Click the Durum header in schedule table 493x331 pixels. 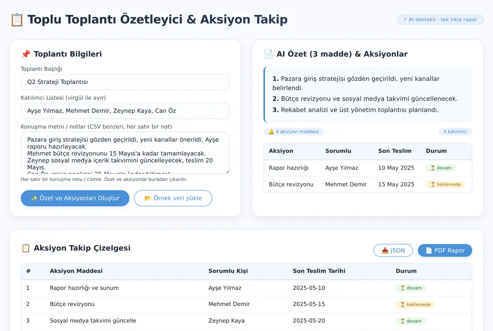pos(406,271)
